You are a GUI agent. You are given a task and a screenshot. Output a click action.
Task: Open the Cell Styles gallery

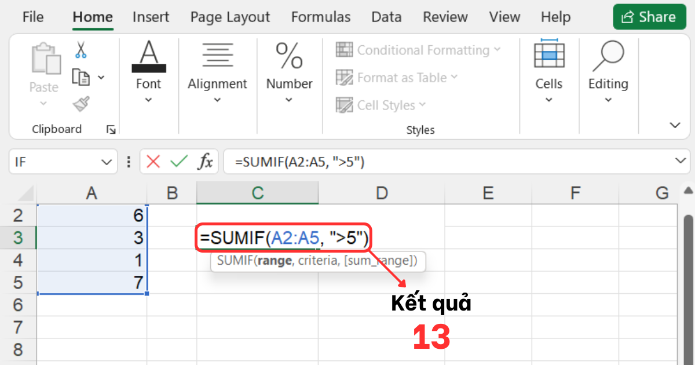(x=381, y=105)
